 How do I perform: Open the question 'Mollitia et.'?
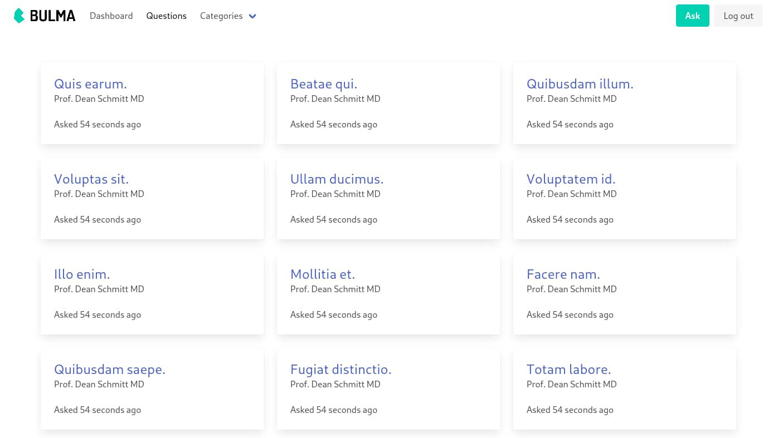(322, 274)
